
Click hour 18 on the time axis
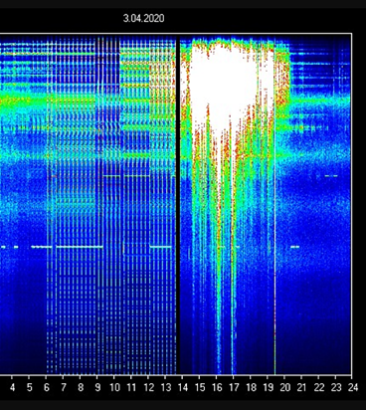251,387
